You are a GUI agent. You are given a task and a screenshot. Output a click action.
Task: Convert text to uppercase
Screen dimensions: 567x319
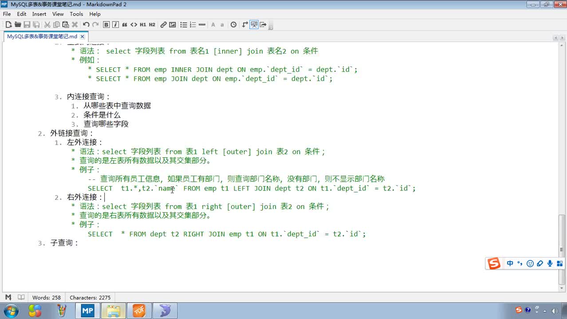(x=213, y=25)
